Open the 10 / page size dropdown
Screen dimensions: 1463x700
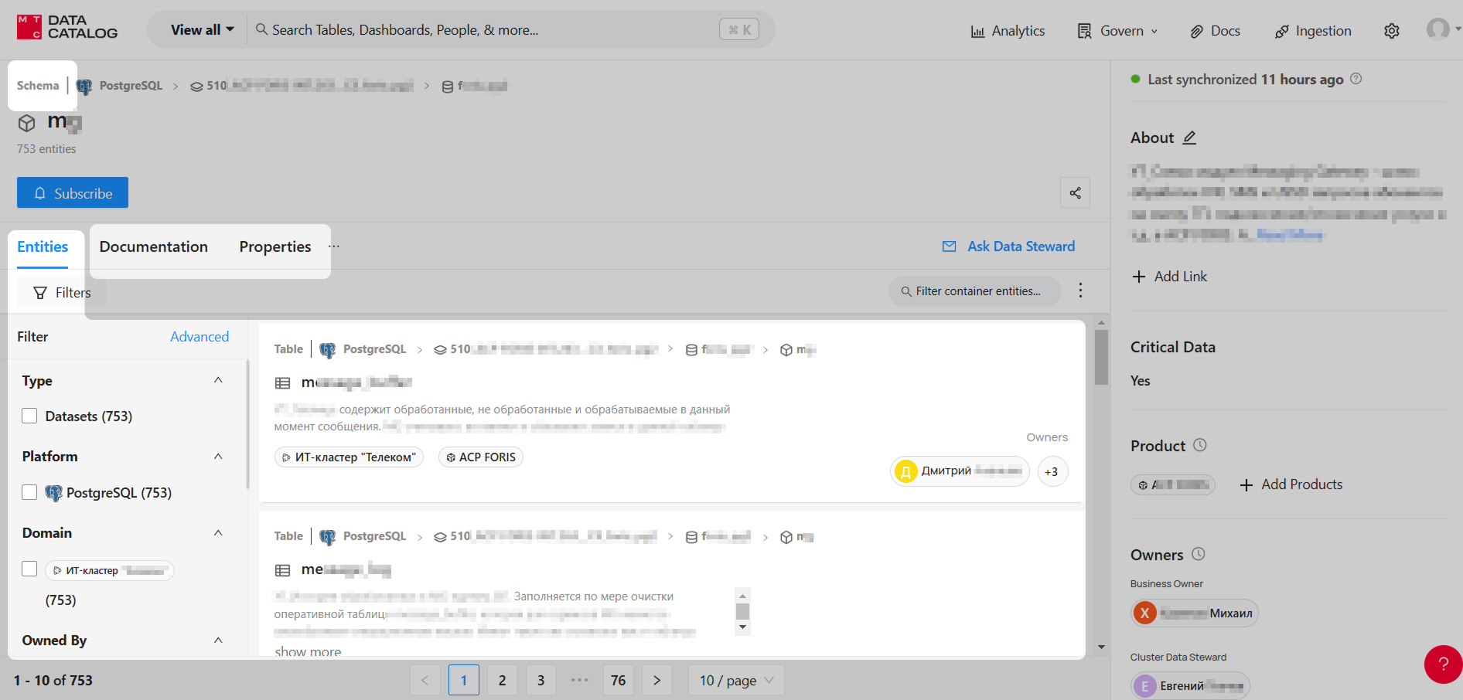tap(736, 680)
